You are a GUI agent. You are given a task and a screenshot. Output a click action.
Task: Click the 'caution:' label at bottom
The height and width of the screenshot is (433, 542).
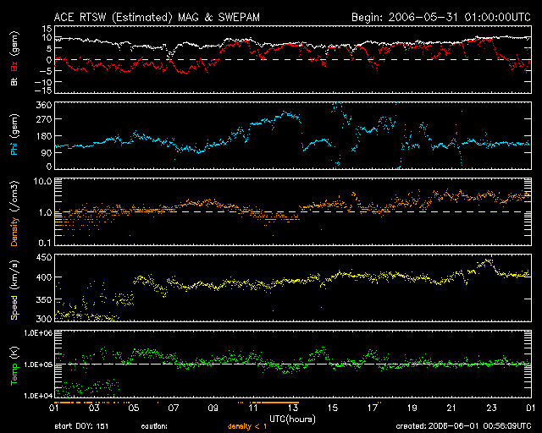click(154, 426)
